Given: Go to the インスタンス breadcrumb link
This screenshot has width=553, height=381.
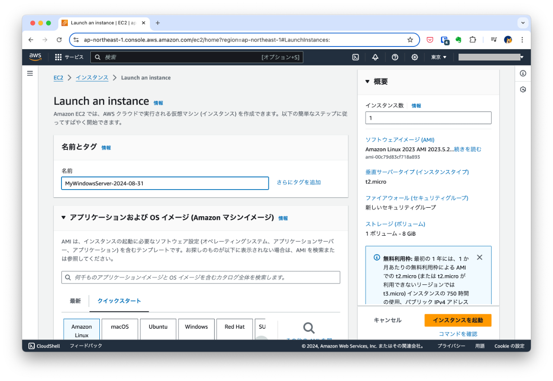Looking at the screenshot, I should (92, 78).
